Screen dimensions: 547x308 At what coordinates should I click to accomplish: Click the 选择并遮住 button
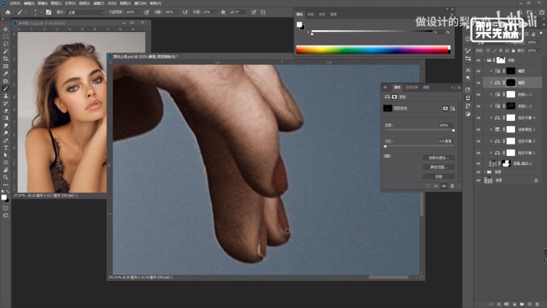click(438, 158)
